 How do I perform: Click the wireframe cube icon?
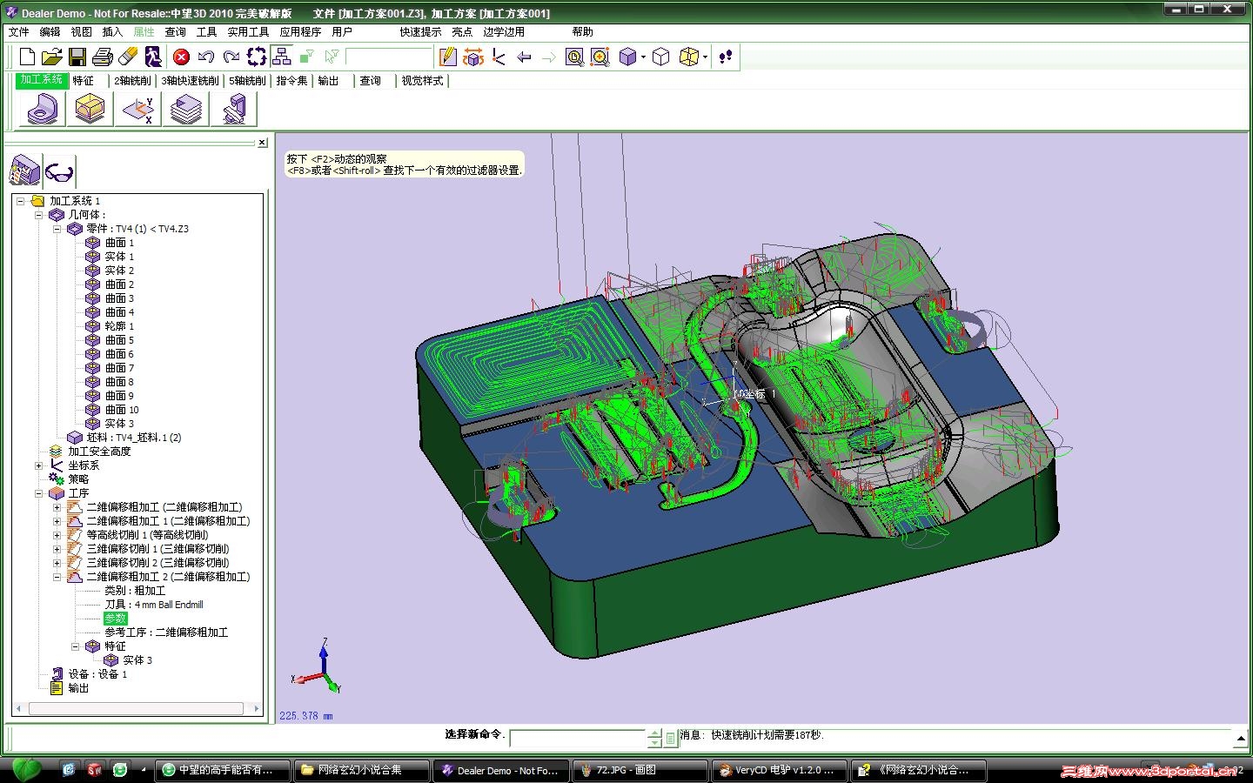(x=661, y=57)
